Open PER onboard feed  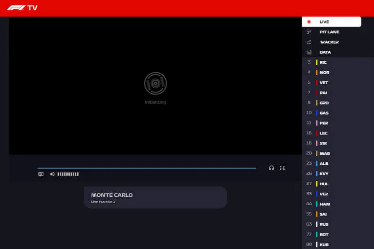pyautogui.click(x=338, y=123)
